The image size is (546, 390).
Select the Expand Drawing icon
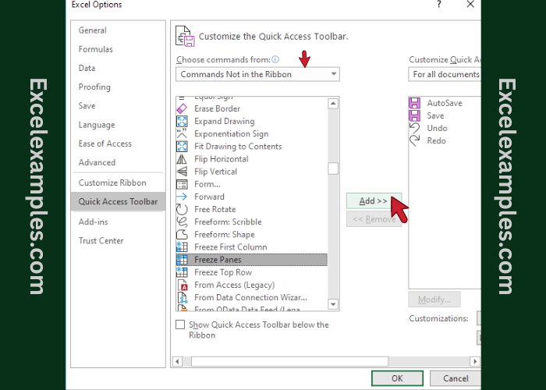pos(182,121)
